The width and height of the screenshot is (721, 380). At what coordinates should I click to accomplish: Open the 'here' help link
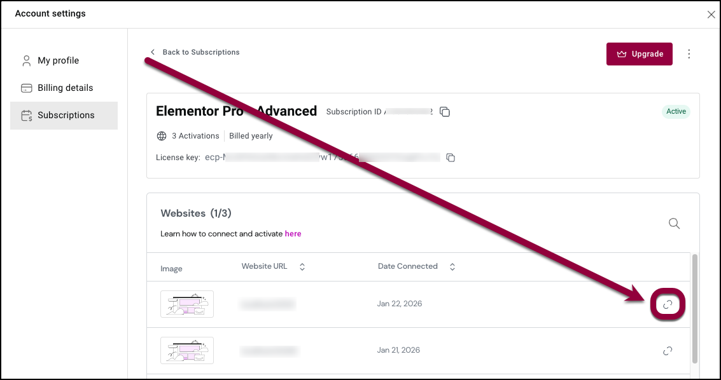coord(293,234)
